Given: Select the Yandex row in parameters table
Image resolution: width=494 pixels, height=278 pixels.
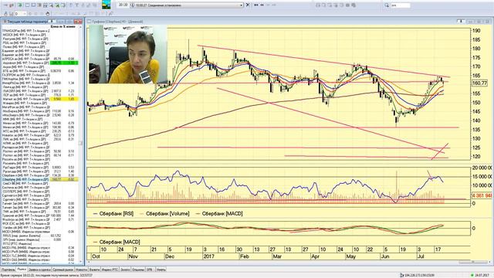Looking at the screenshot, I should pyautogui.click(x=39, y=228).
